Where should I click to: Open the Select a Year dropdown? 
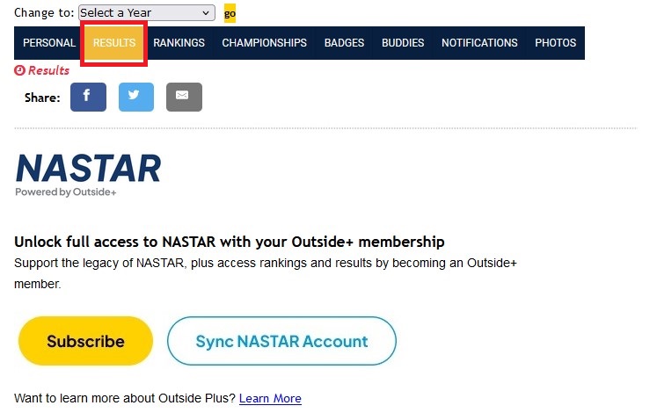(x=147, y=13)
